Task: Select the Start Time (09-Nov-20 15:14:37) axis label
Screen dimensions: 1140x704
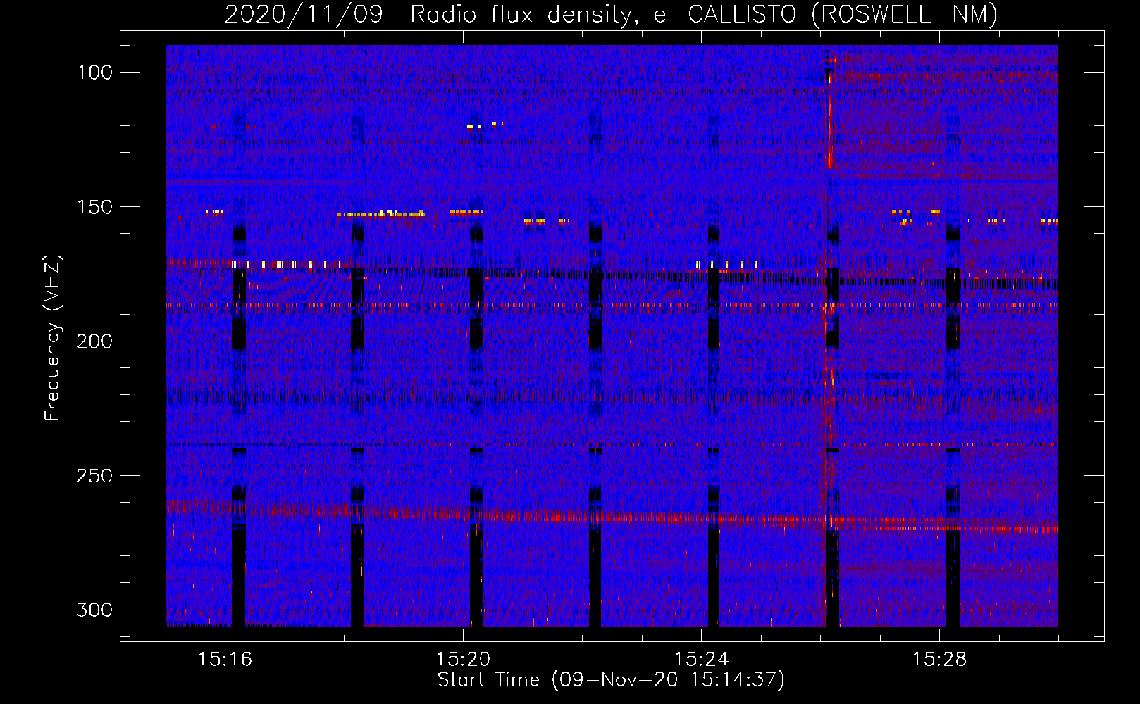Action: pos(611,680)
